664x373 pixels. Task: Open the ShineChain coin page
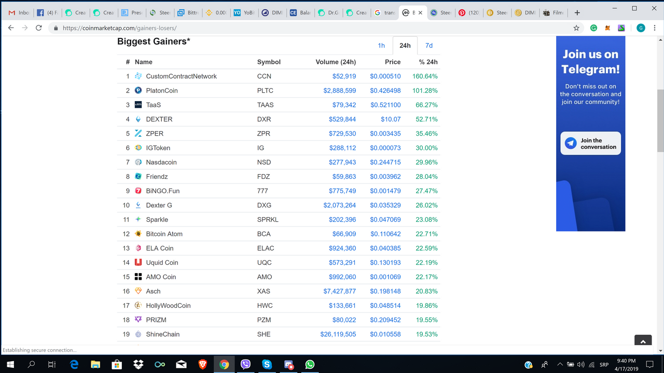point(163,334)
